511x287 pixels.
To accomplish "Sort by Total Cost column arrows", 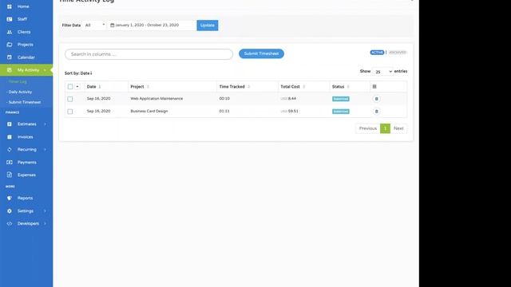I will 303,87.
